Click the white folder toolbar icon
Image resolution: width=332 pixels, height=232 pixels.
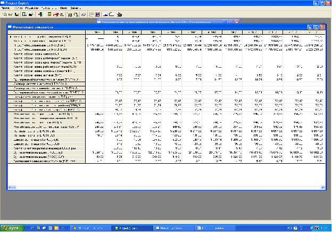111,14
